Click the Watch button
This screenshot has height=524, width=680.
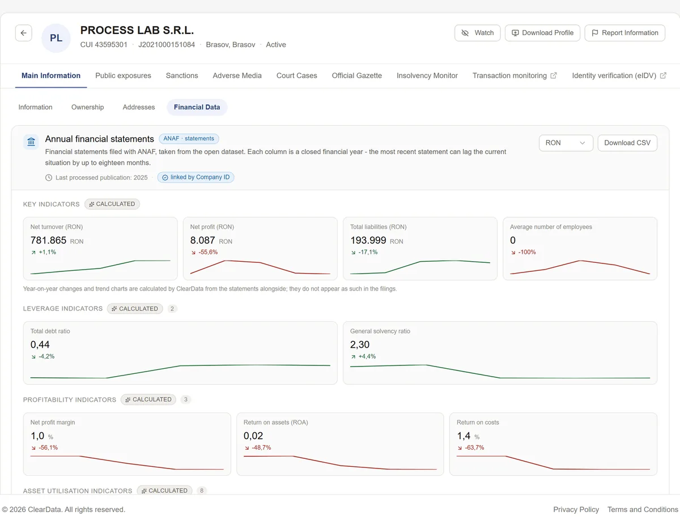[478, 33]
